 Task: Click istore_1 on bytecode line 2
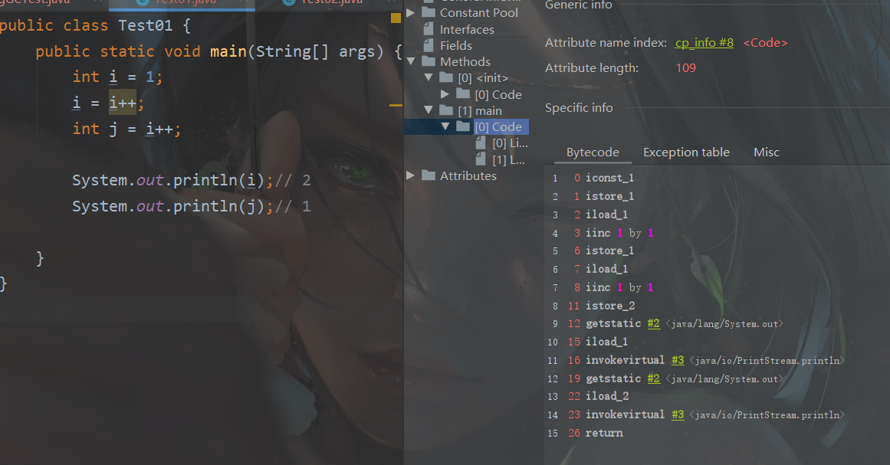[x=609, y=196]
